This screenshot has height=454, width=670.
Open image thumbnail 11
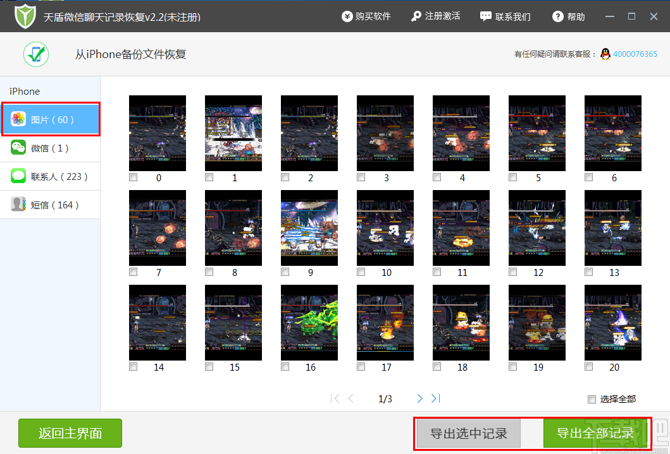click(x=461, y=228)
